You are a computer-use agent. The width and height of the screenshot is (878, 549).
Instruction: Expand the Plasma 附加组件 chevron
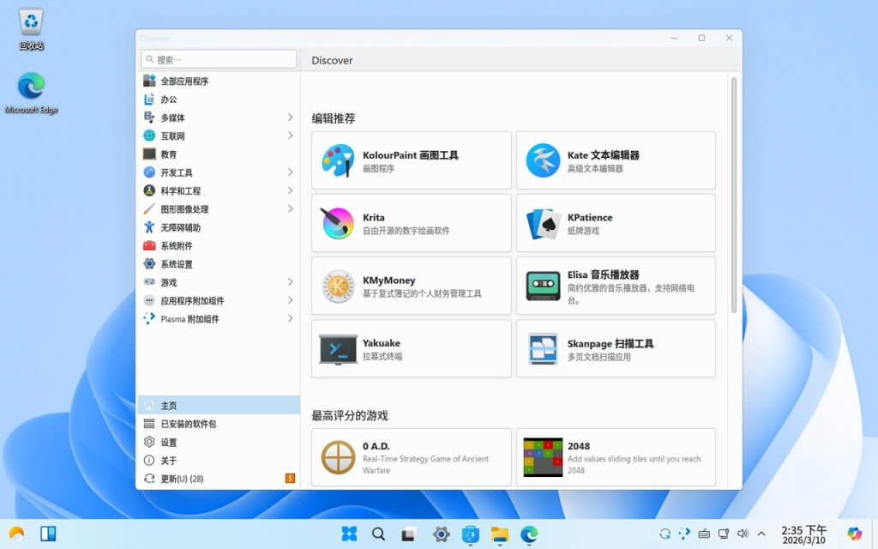[x=290, y=319]
